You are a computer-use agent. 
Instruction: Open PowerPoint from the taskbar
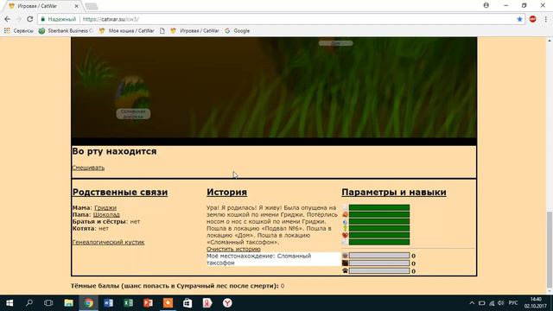tap(148, 303)
